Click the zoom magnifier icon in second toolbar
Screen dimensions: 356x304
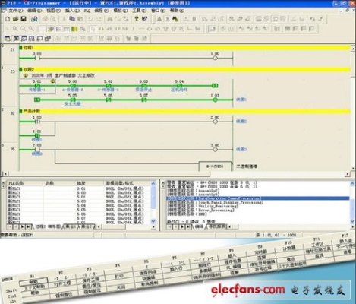[23, 29]
